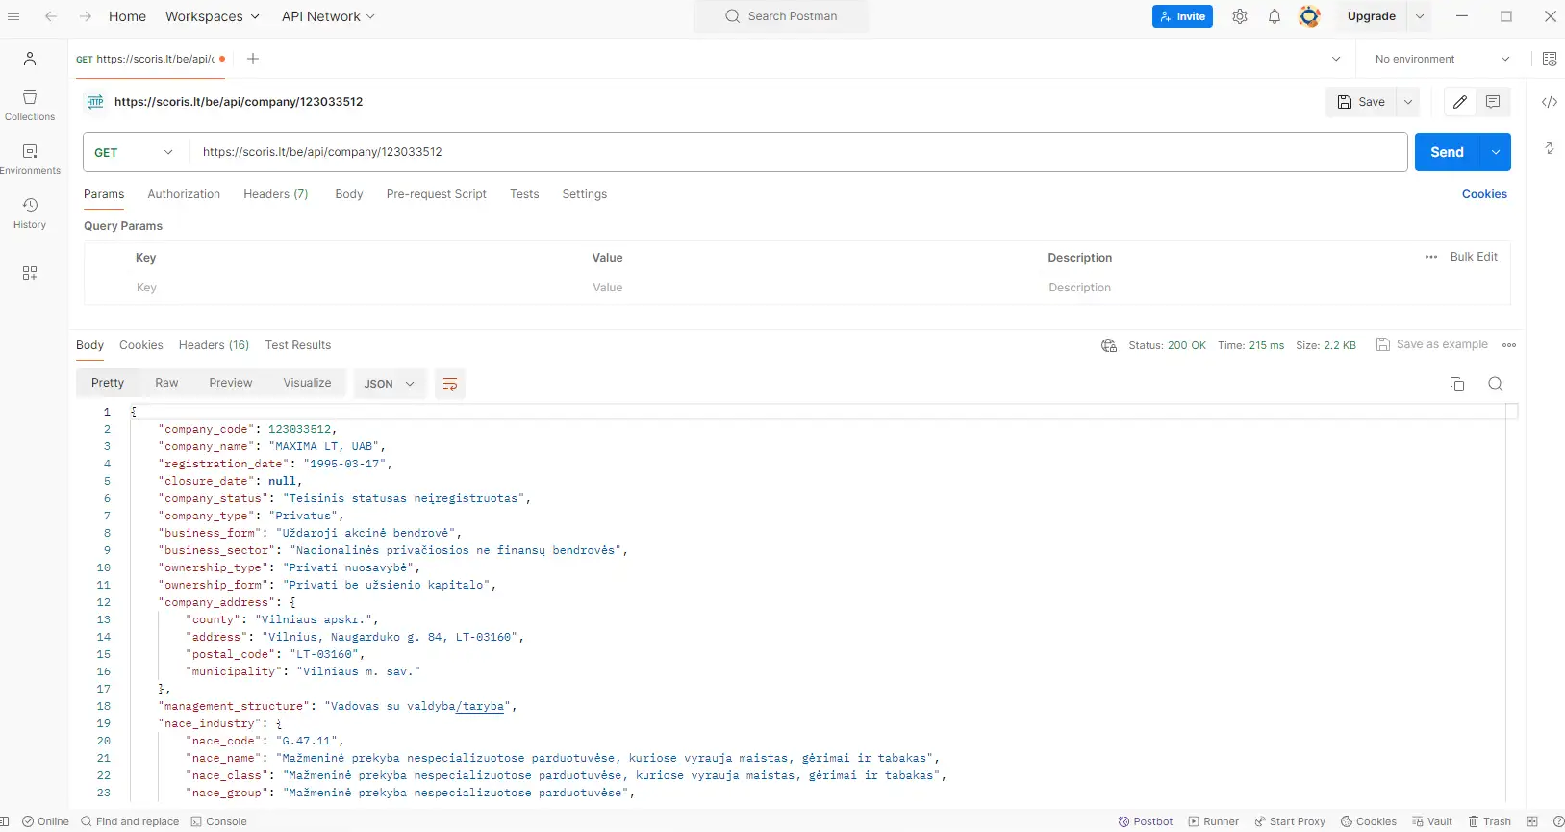Open the Send options arrow
Screen dimensions: 1565x832
point(1496,152)
